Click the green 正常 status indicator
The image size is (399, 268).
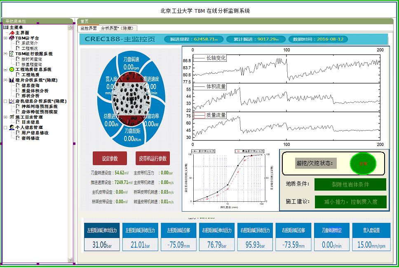click(363, 164)
